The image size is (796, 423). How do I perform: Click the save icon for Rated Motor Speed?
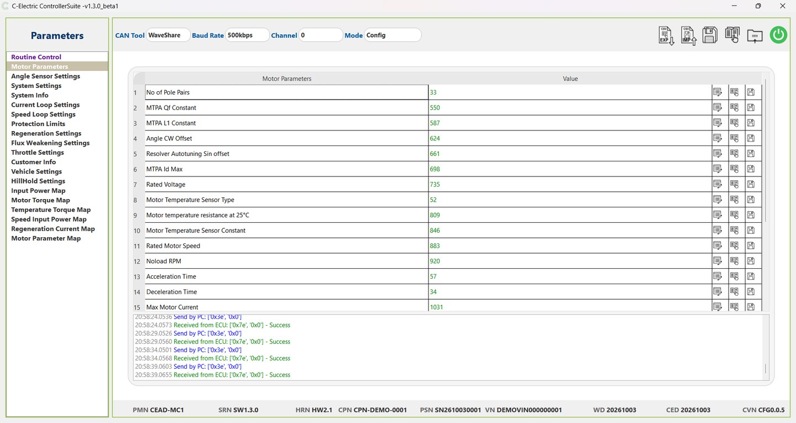750,246
